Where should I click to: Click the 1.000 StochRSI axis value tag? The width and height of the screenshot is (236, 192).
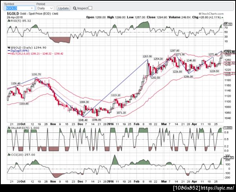pos(228,128)
